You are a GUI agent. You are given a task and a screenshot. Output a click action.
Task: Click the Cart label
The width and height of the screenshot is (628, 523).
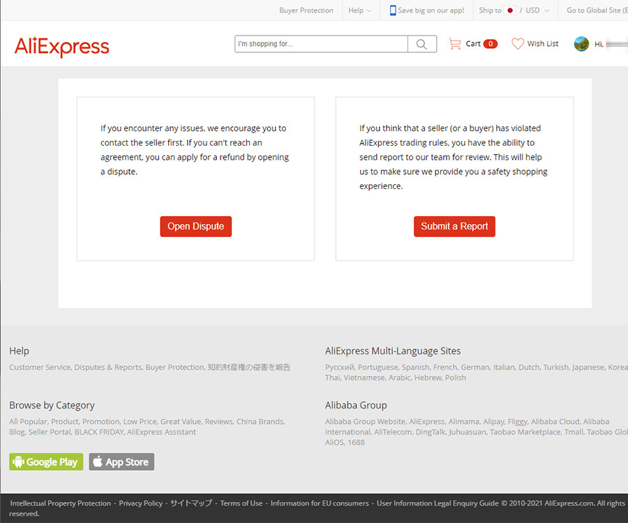(x=473, y=44)
